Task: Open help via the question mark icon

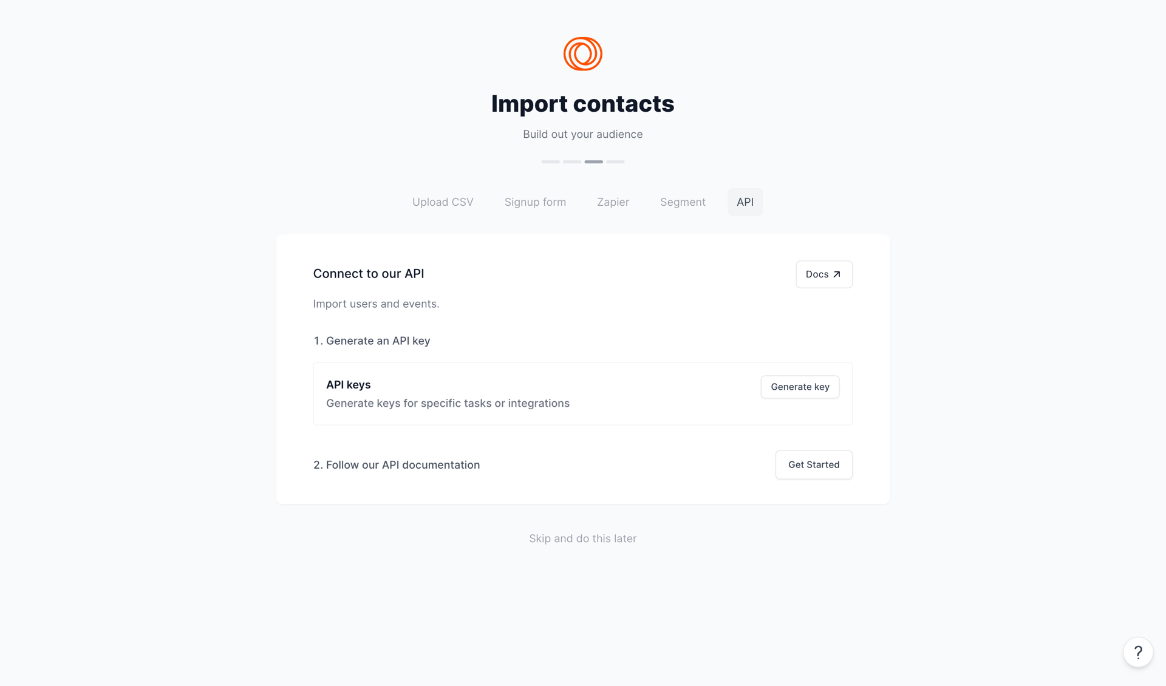Action: pyautogui.click(x=1138, y=652)
